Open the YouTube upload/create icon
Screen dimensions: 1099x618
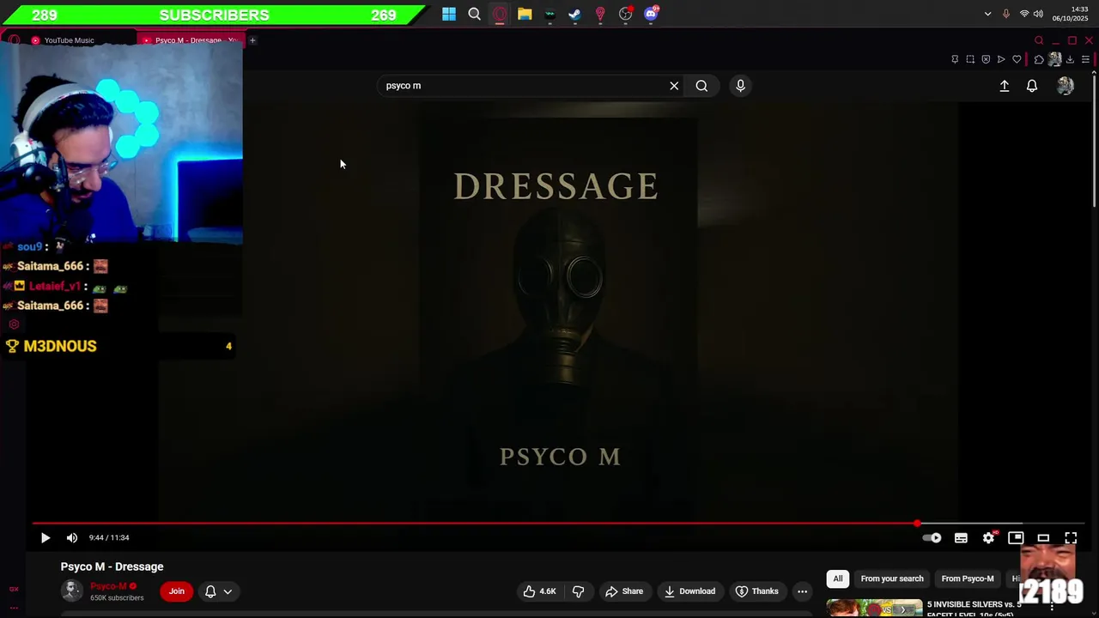click(1005, 86)
